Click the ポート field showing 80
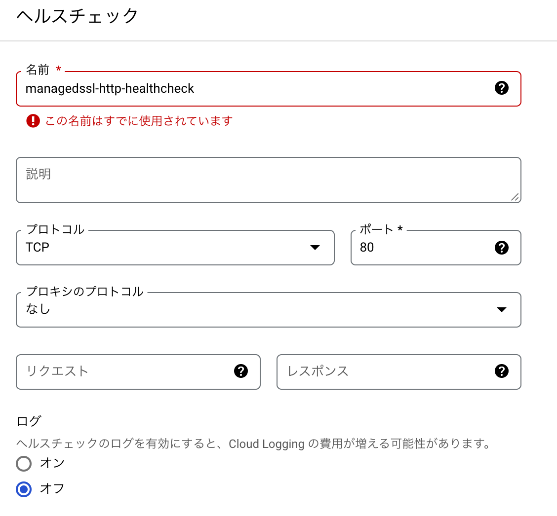This screenshot has width=557, height=516. tap(420, 248)
